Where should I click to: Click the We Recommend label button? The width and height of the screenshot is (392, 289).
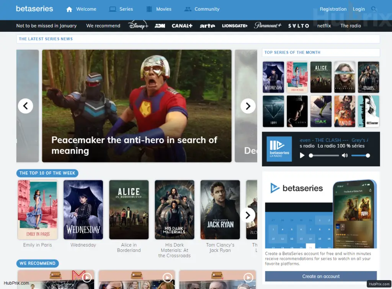click(38, 263)
